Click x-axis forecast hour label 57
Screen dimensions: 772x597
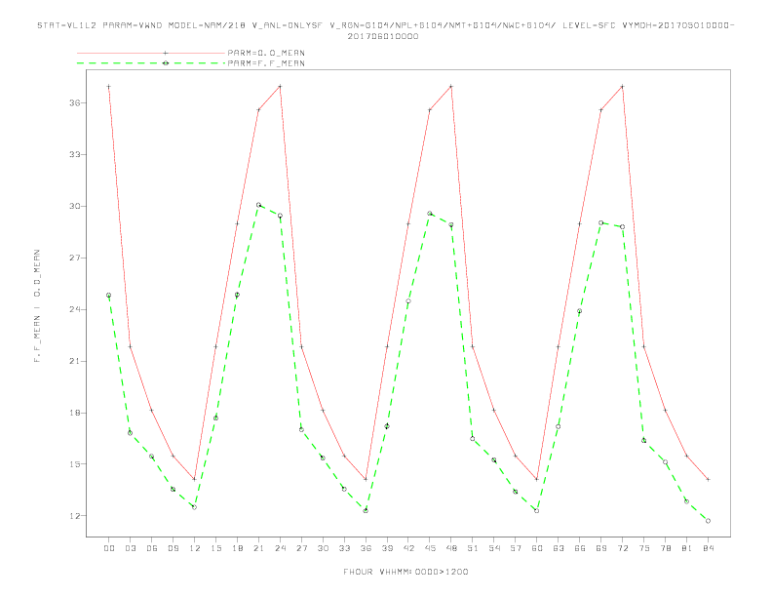[x=516, y=548]
